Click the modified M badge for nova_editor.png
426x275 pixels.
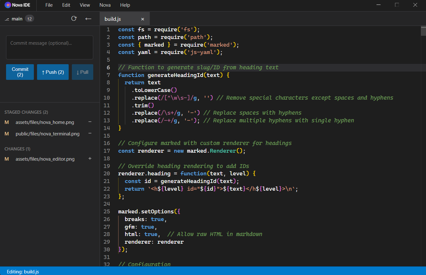pos(7,158)
